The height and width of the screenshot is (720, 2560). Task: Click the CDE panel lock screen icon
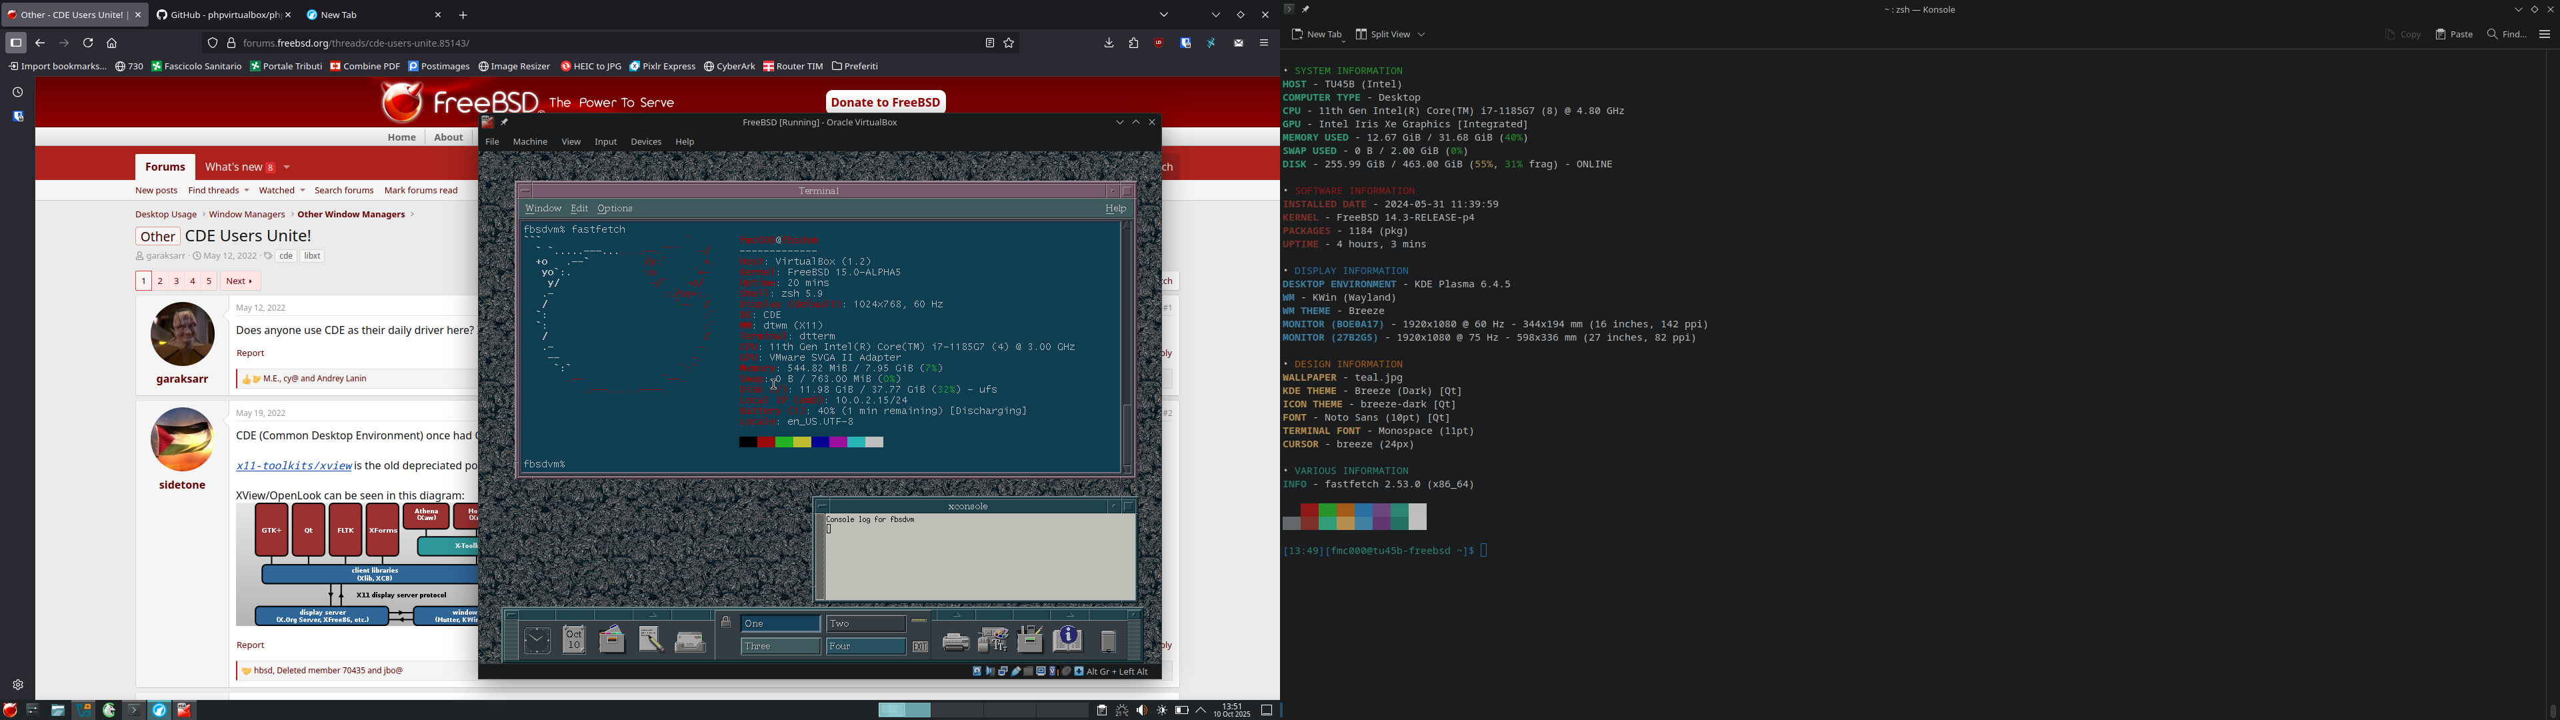pyautogui.click(x=727, y=623)
